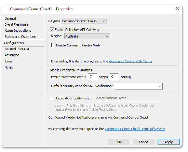Select the Notes tab
Screen dimensions: 188x152
tap(9, 67)
